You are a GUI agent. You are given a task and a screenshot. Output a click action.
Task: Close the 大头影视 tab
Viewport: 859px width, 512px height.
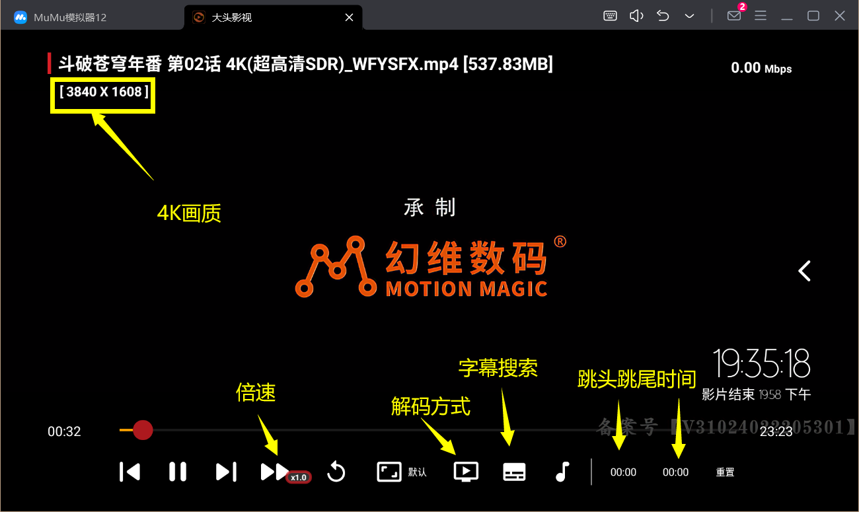(x=350, y=17)
